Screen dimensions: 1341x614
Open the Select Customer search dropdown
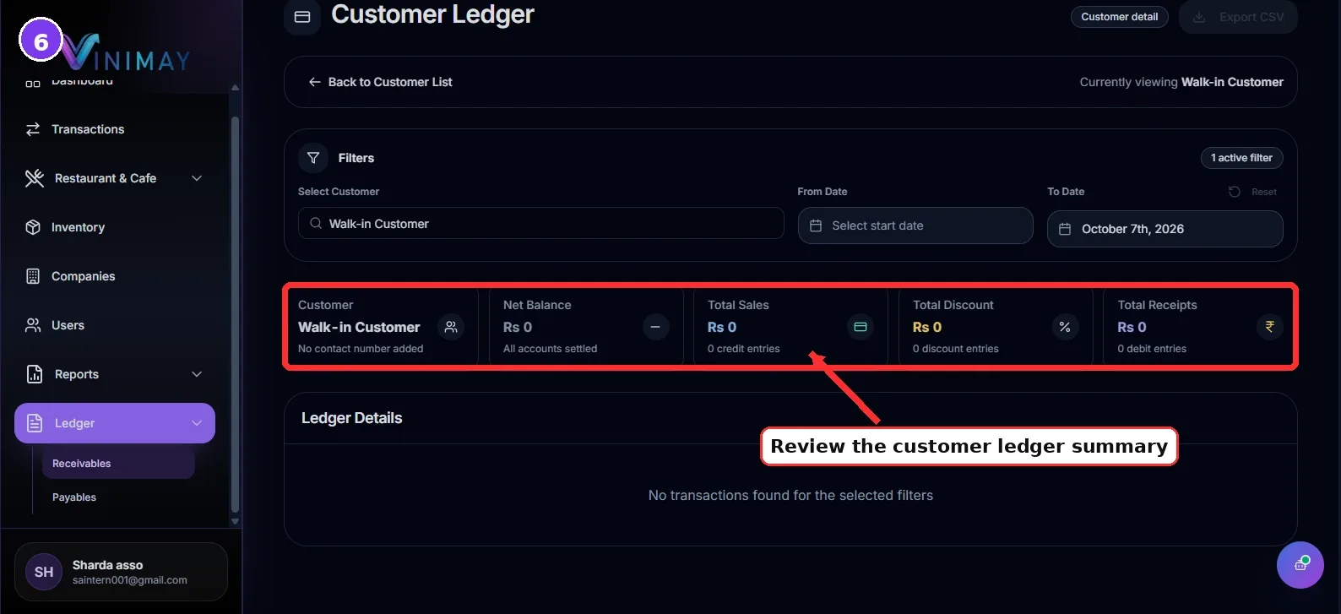coord(541,224)
